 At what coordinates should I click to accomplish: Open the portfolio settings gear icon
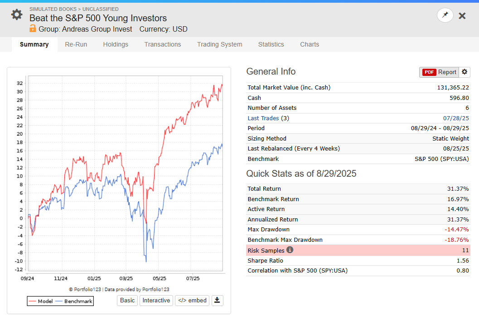[x=17, y=14]
